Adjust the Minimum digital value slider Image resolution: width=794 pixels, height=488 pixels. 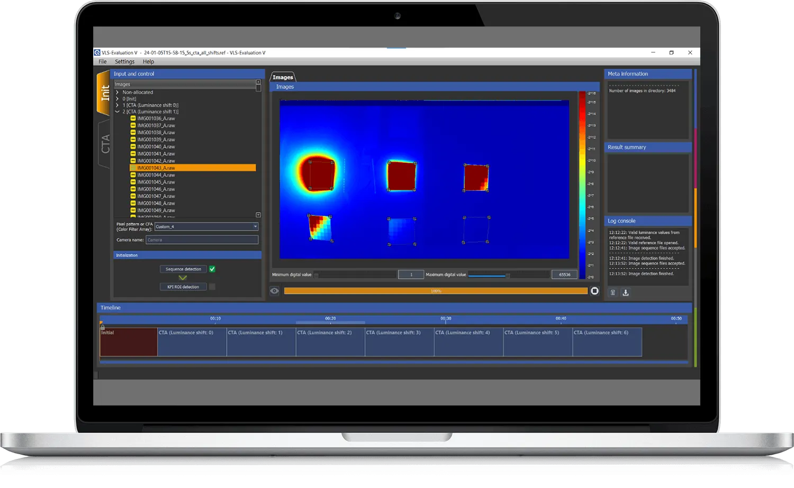coord(355,274)
